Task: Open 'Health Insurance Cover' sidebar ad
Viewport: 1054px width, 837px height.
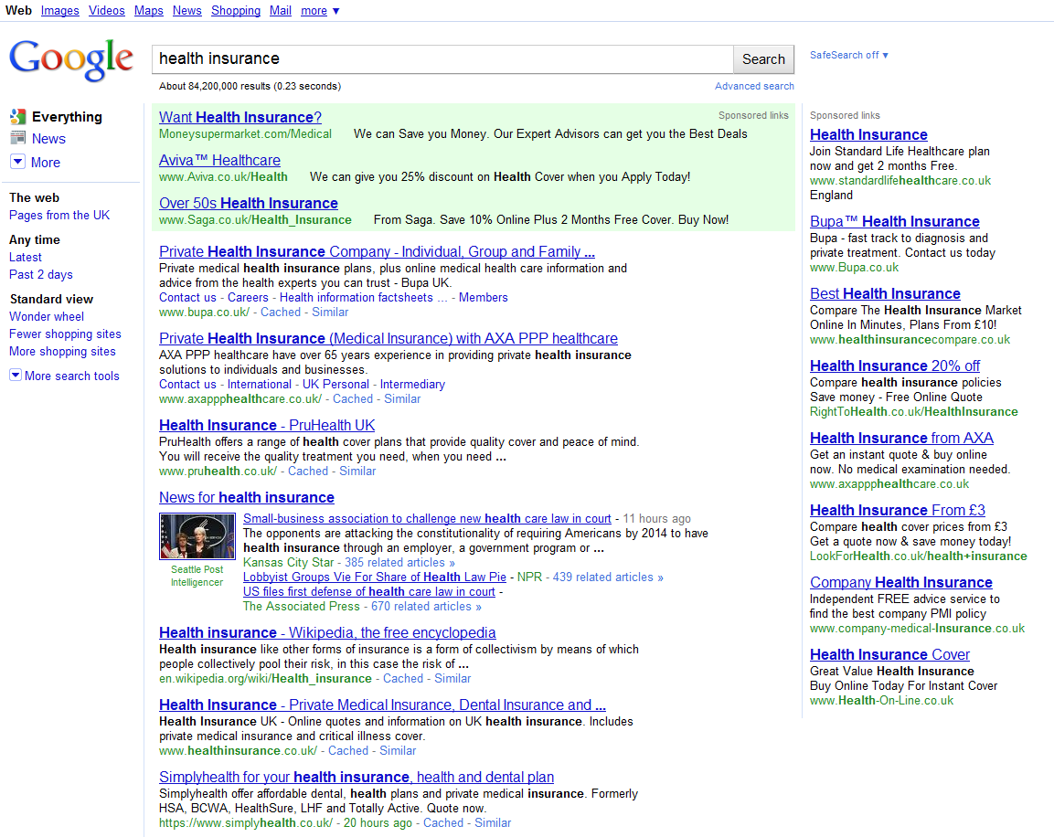Action: [x=890, y=655]
